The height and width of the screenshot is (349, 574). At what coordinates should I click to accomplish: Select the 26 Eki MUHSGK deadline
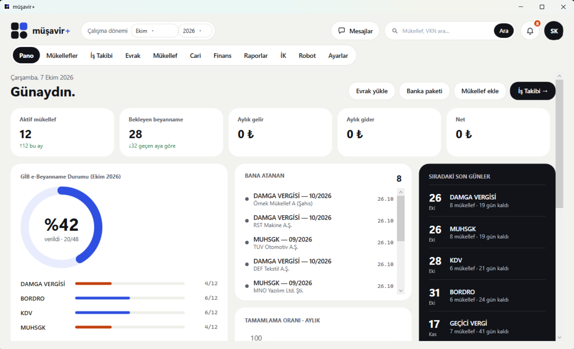tap(487, 233)
